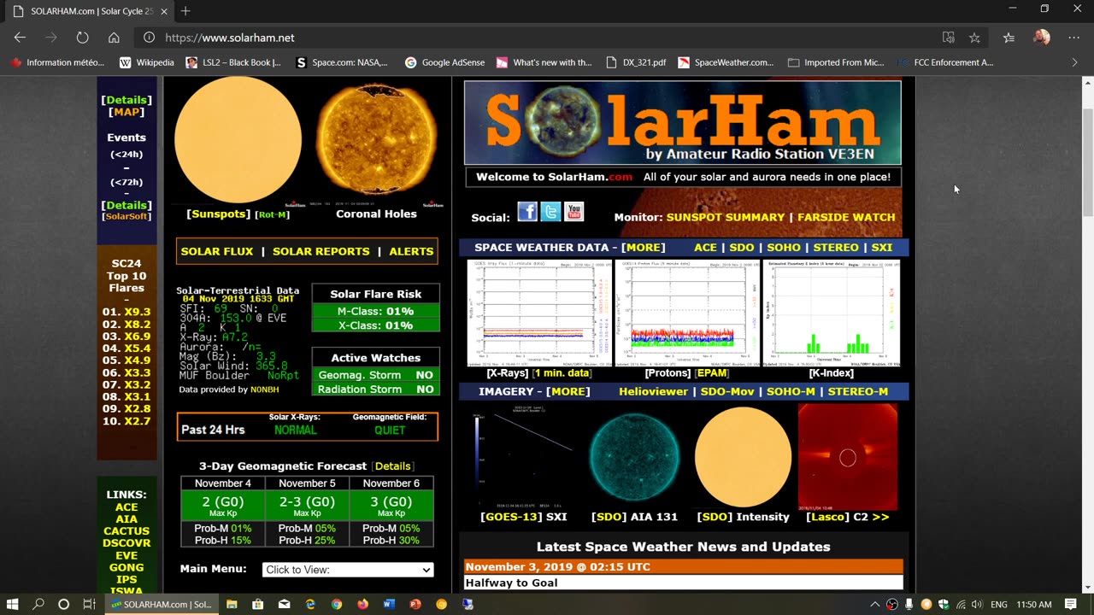Open Task View on taskbar
The height and width of the screenshot is (615, 1094).
pos(89,604)
